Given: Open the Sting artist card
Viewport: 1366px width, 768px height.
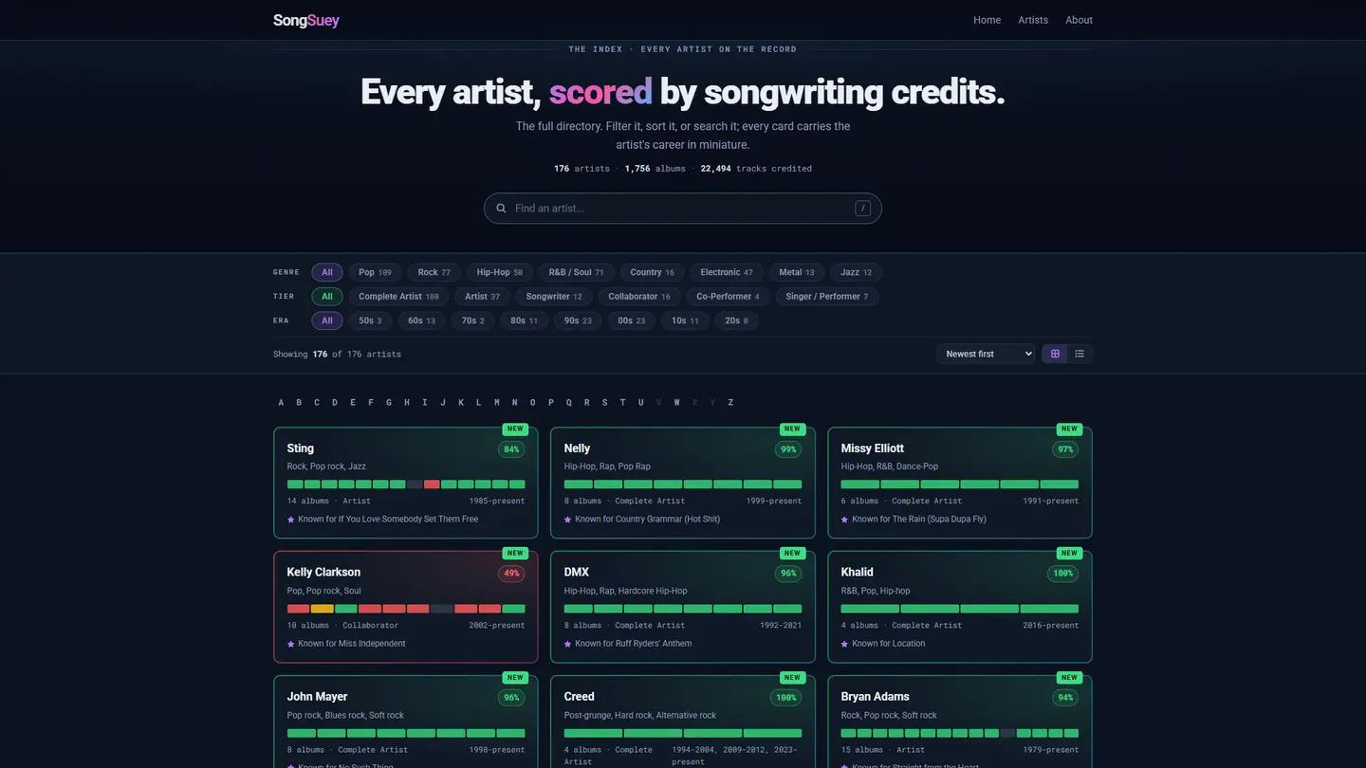Looking at the screenshot, I should click(x=405, y=483).
